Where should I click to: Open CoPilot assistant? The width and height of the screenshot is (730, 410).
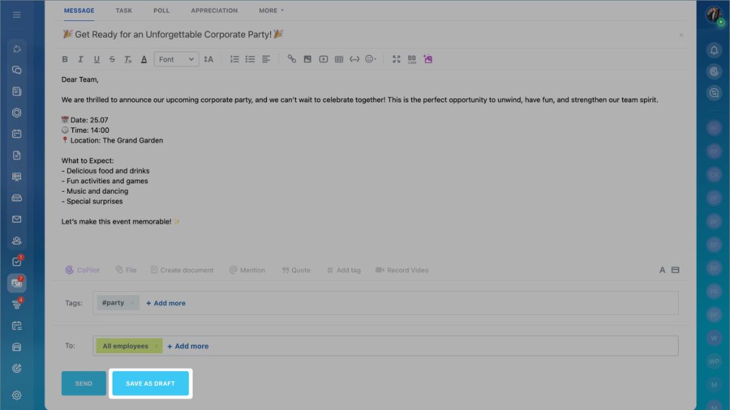click(x=82, y=270)
